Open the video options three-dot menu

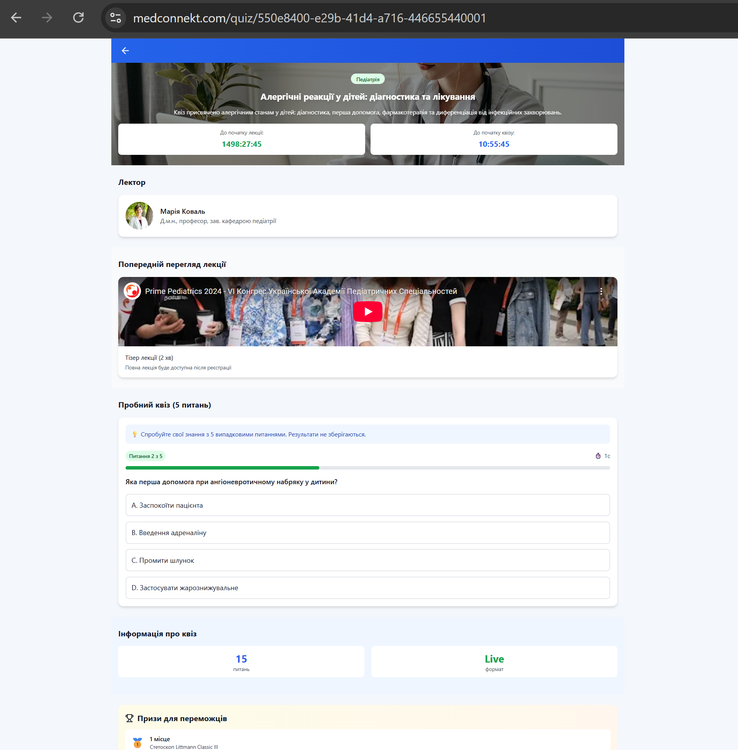pyautogui.click(x=601, y=291)
